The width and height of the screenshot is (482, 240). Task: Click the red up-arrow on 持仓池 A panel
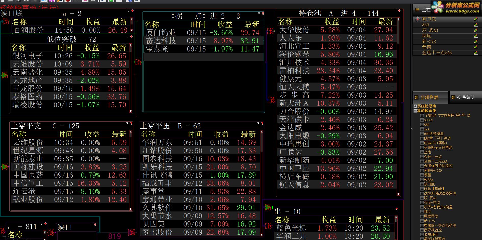pos(399,11)
